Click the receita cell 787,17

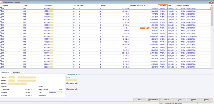pyautogui.click(x=127, y=47)
